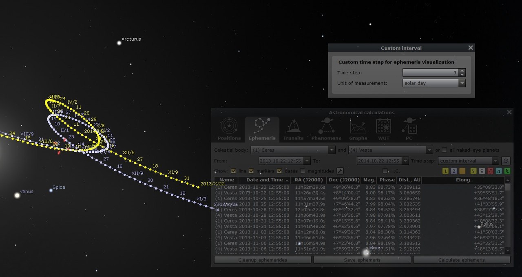Screen dimensions: 522x277
Task: Click the Calculate ephemeris button
Action: [462, 260]
